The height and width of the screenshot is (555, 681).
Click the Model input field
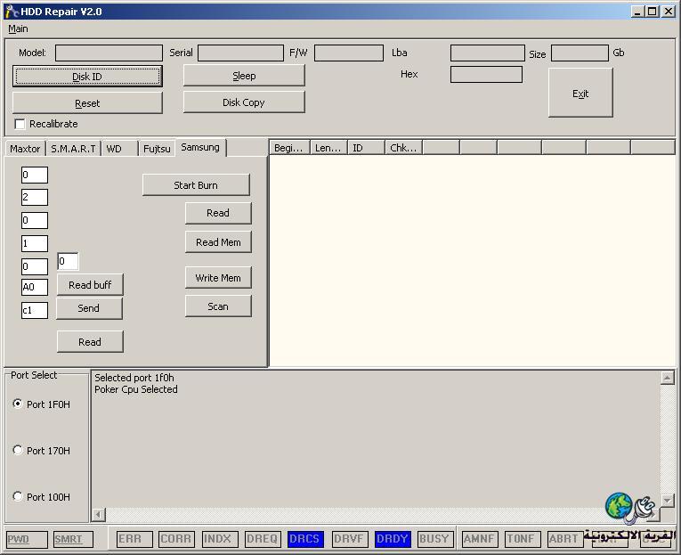(x=109, y=53)
